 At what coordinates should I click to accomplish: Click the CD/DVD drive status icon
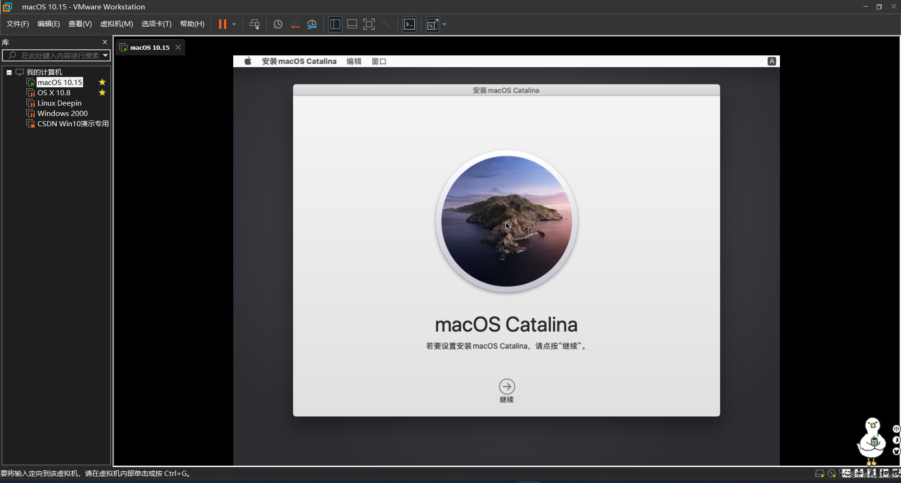pyautogui.click(x=832, y=474)
